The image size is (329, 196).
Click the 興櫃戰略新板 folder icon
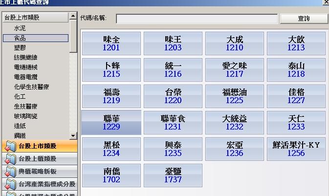(x=10, y=172)
